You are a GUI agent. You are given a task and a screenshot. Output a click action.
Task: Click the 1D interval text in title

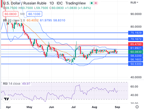(x=52, y=3)
